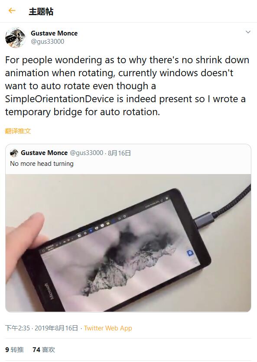View the 9 转推 retweets list

14,350
